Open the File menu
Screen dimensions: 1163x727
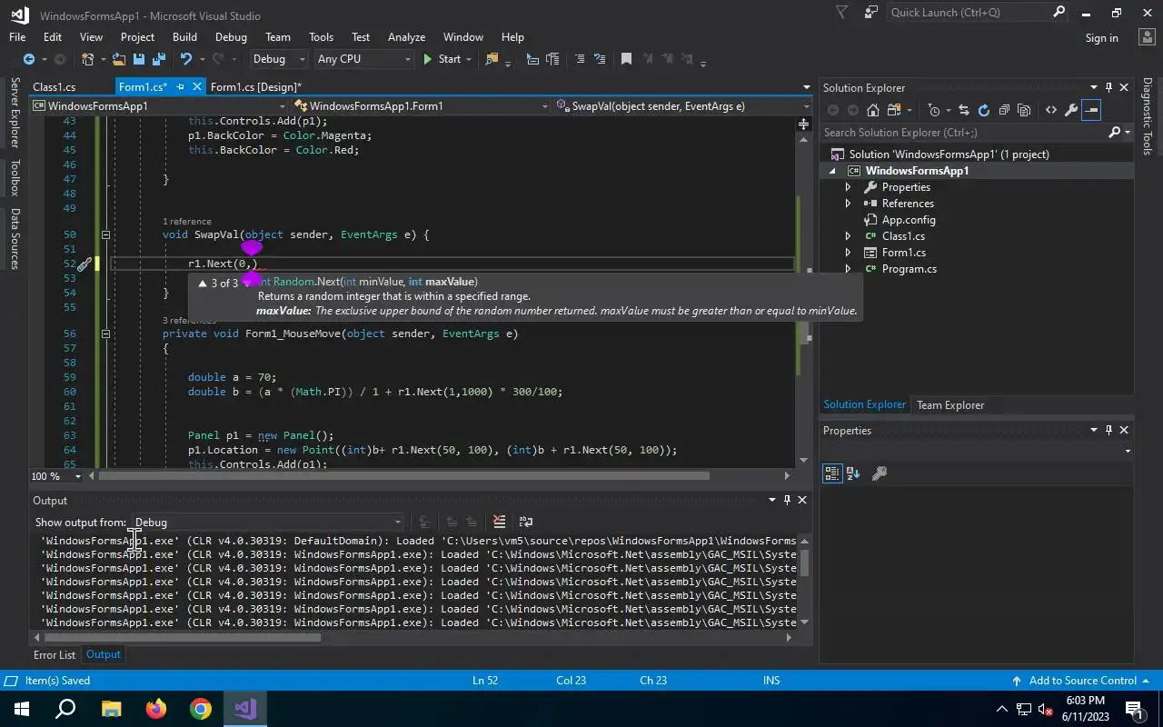[x=17, y=37]
